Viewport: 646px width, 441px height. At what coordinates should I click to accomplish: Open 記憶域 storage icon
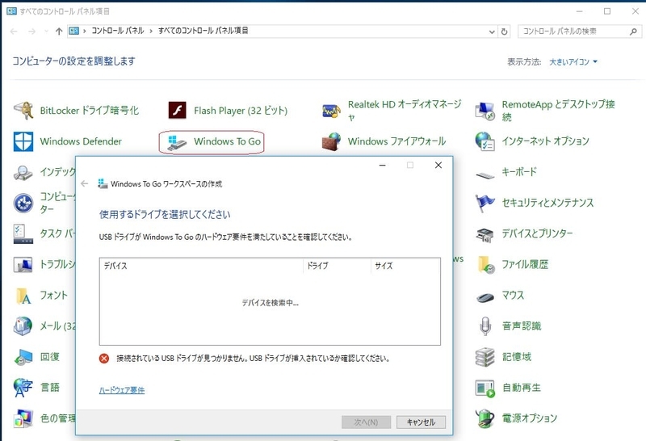tap(485, 357)
